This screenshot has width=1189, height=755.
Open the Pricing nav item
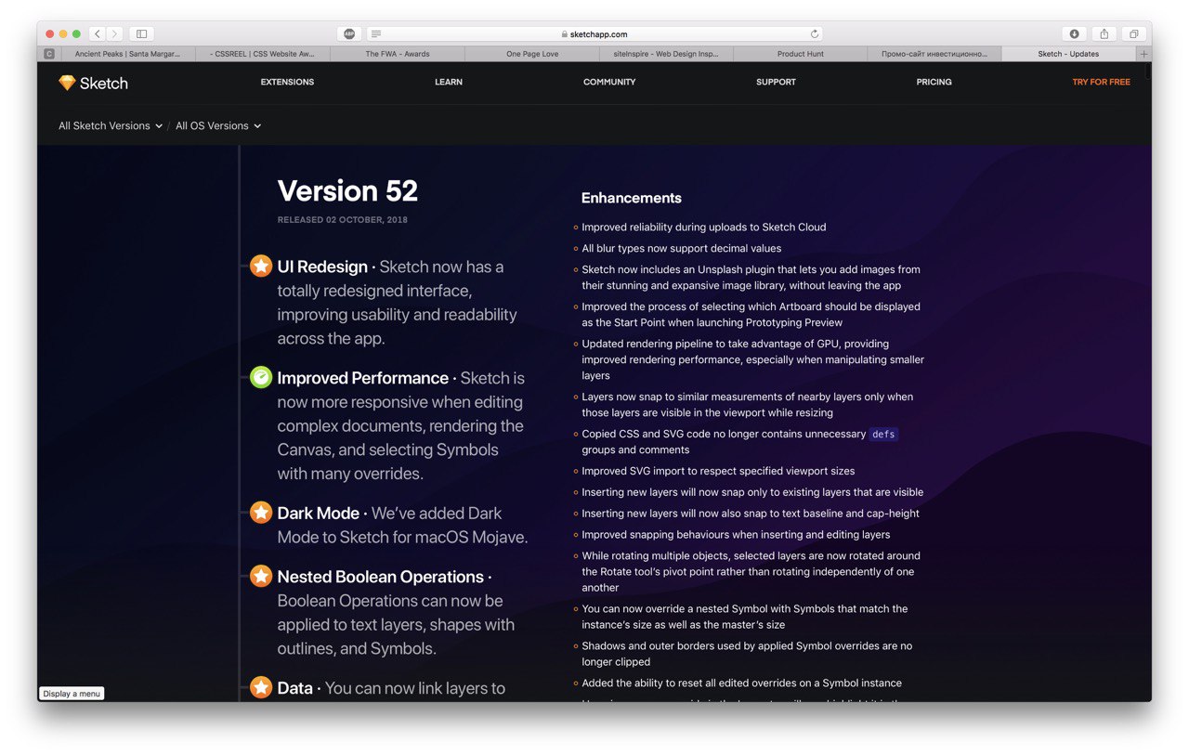click(x=934, y=82)
